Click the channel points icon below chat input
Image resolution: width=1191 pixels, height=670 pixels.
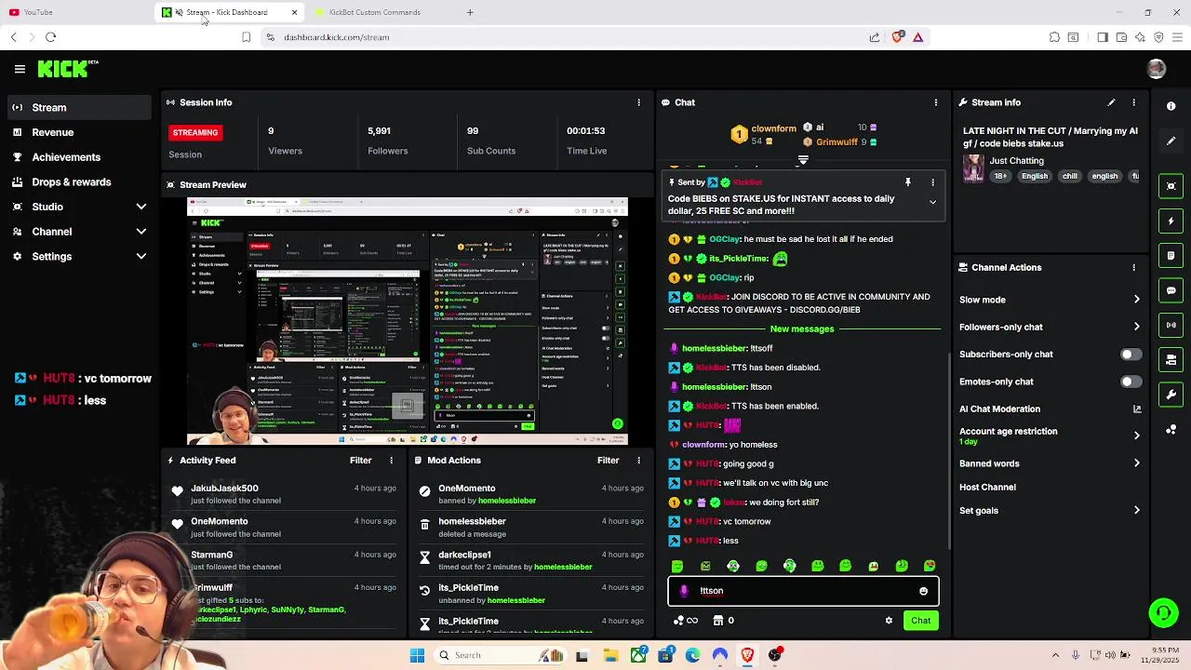point(686,621)
